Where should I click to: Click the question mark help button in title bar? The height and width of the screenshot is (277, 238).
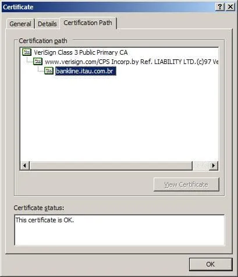tap(220, 7)
